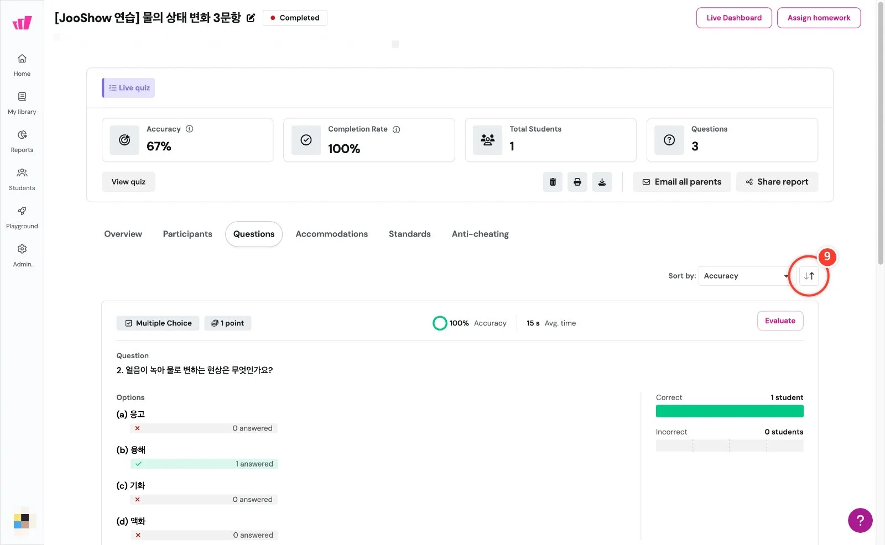The image size is (885, 545).
Task: Open Students in the sidebar
Action: (22, 179)
